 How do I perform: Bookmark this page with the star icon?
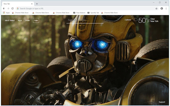point(156,8)
